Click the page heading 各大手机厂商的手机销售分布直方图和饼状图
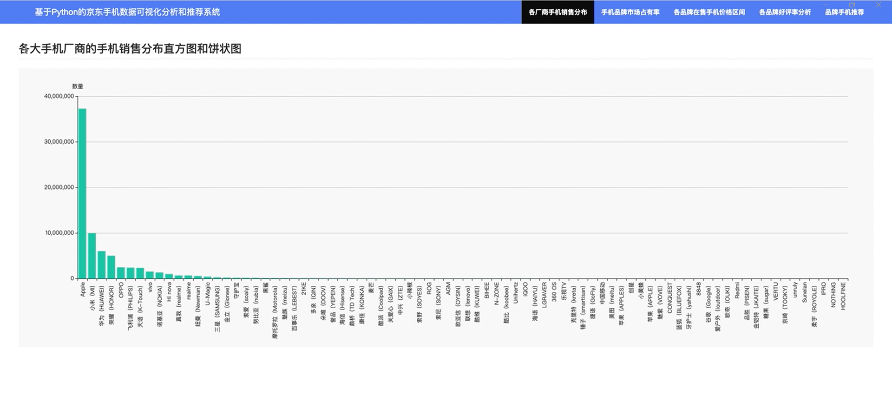Viewport: 892px width, 396px height. [130, 49]
